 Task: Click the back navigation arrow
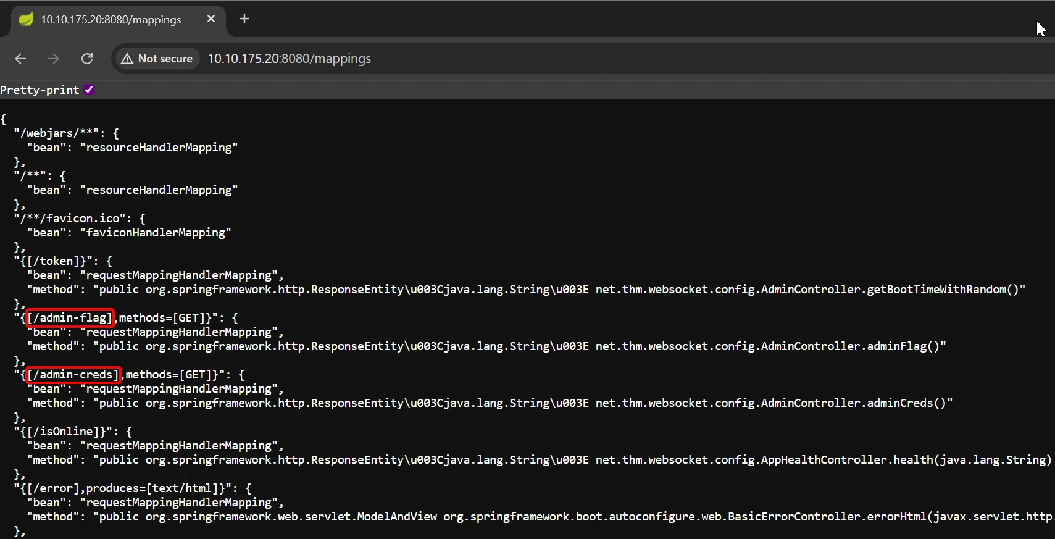[x=20, y=59]
